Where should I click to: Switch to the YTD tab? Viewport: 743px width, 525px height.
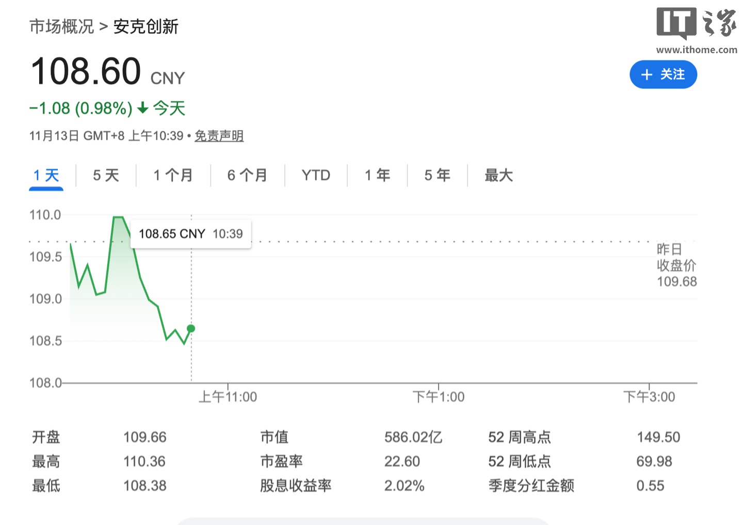point(315,176)
